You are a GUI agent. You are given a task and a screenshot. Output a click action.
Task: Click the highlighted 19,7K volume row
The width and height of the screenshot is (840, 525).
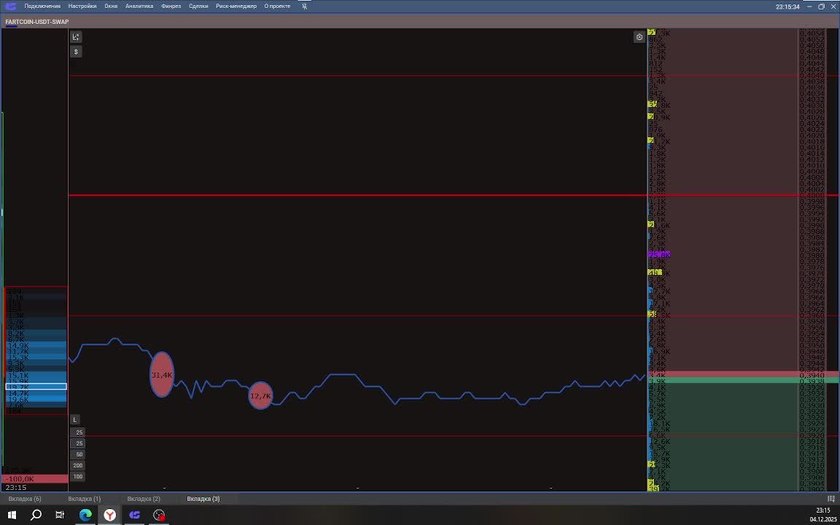click(x=36, y=386)
